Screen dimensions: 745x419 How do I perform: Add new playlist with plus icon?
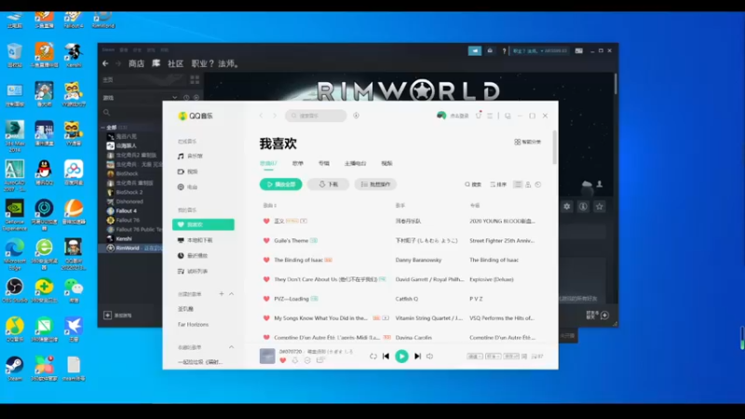[x=222, y=294]
